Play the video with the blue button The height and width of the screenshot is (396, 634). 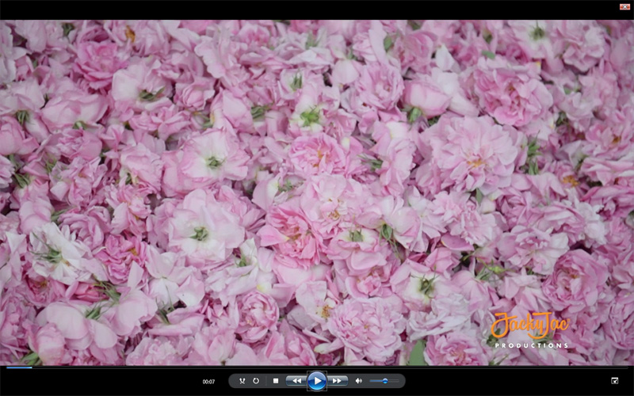pyautogui.click(x=316, y=381)
